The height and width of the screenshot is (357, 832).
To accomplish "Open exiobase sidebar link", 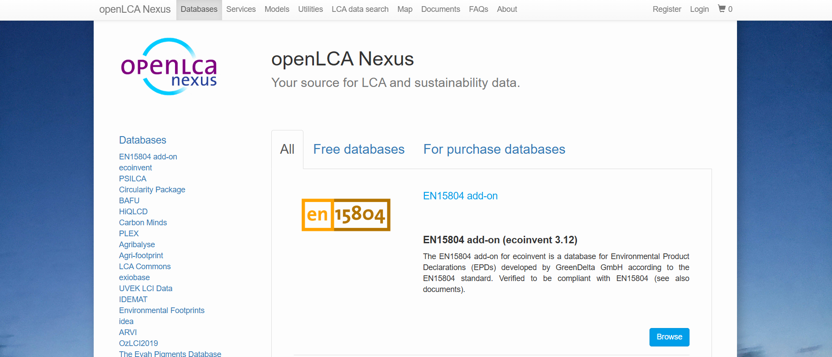I will [135, 278].
